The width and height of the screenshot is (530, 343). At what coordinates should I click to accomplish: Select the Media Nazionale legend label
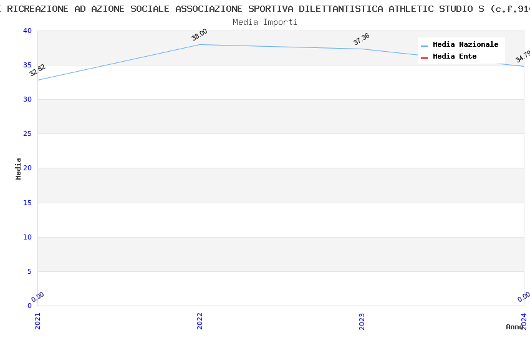point(465,45)
